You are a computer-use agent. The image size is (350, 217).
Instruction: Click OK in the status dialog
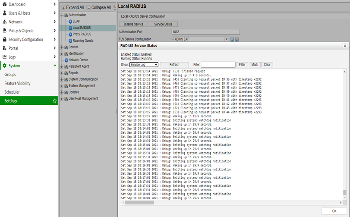(x=334, y=211)
